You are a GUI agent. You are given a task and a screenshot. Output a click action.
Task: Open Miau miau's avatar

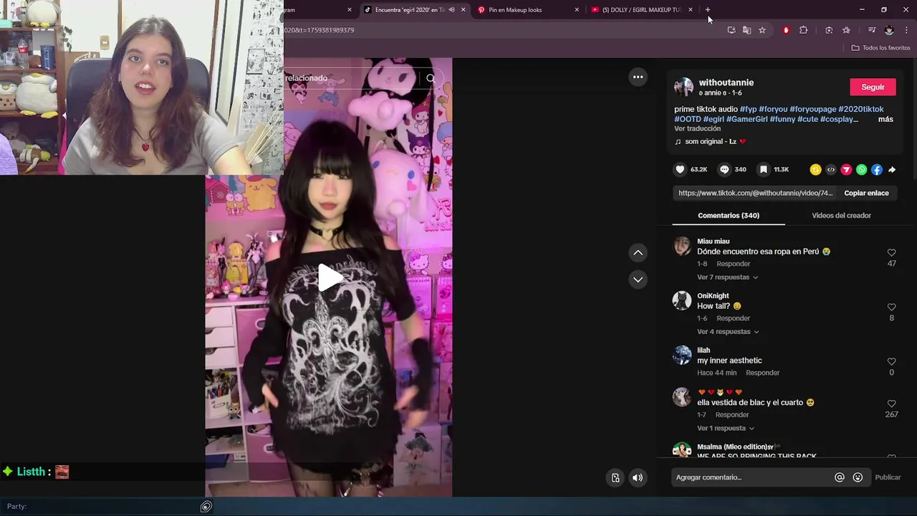click(682, 247)
